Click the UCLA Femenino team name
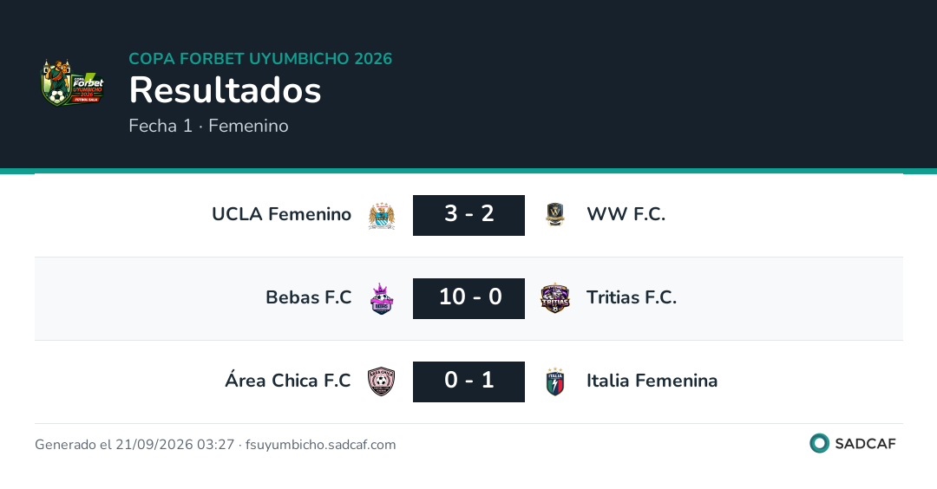This screenshot has height=489, width=937. point(281,214)
